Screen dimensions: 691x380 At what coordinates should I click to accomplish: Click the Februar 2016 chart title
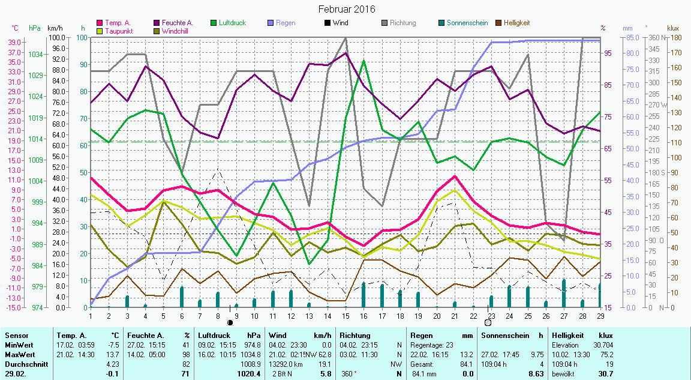point(346,9)
